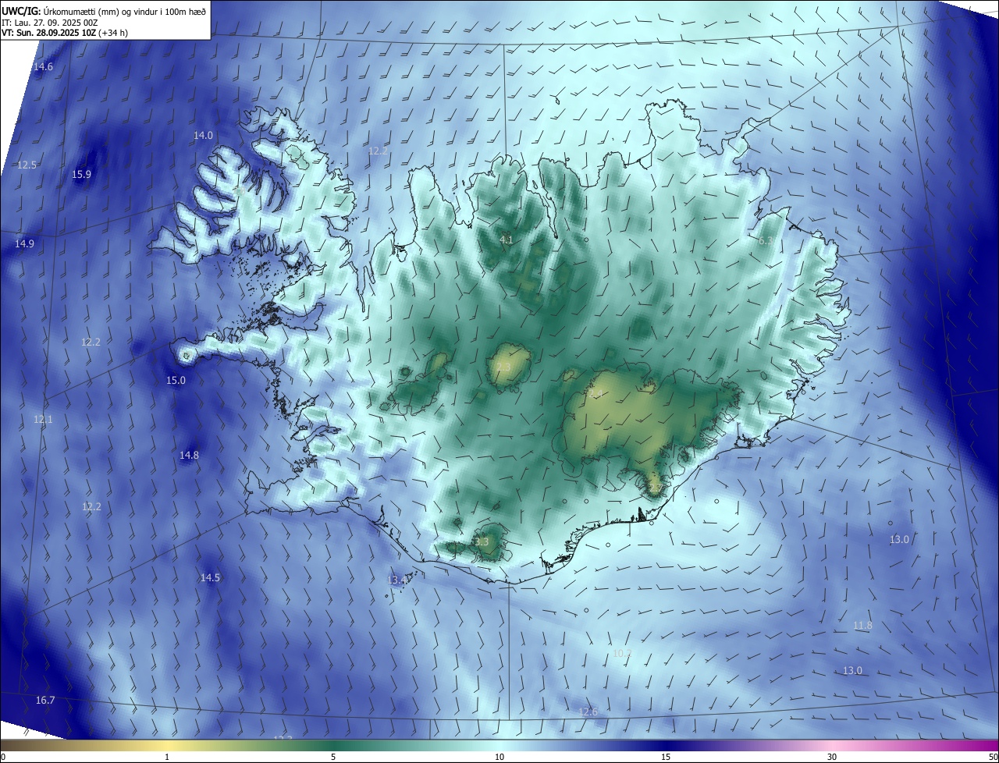Click the colorbar tick label 1
This screenshot has height=763, width=999.
[168, 757]
